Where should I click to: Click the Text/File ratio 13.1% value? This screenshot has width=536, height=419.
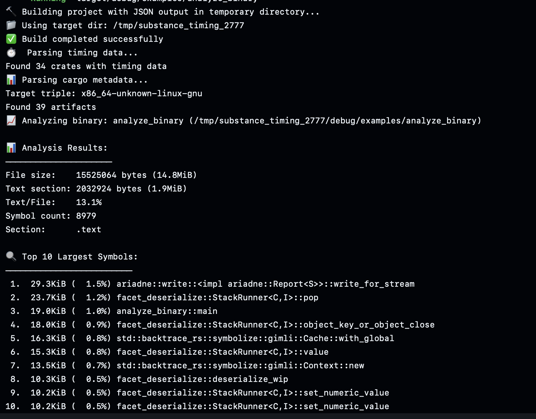coord(89,202)
